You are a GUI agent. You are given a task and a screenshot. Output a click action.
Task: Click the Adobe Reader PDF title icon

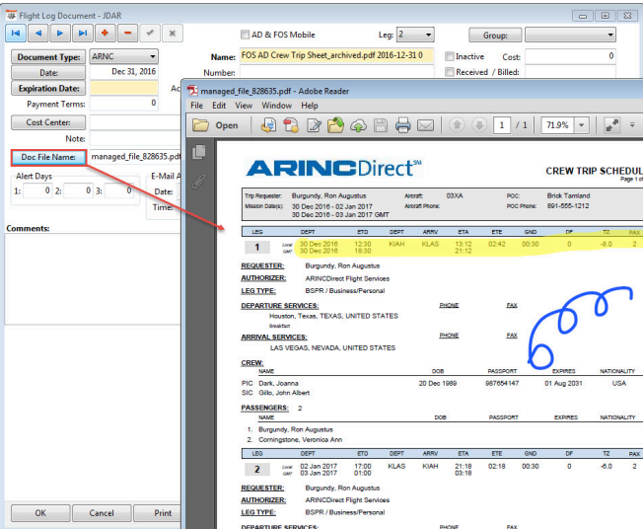pyautogui.click(x=192, y=91)
